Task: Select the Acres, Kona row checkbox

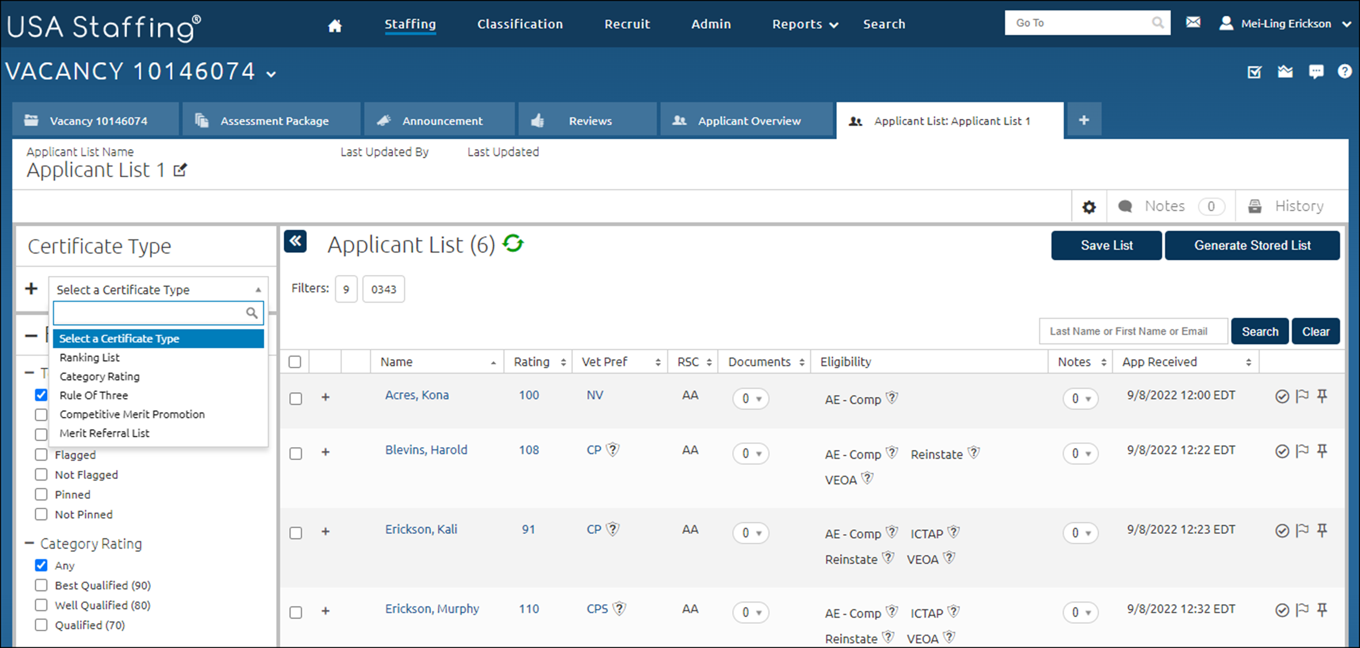Action: click(x=296, y=399)
